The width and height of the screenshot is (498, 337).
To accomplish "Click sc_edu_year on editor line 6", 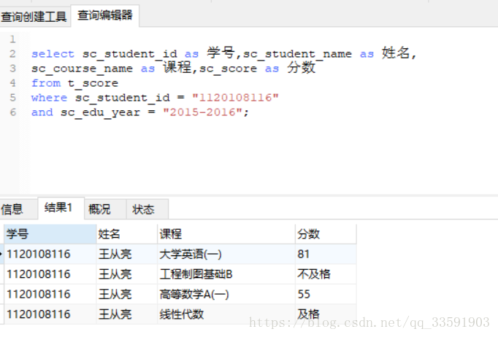I will 100,112.
